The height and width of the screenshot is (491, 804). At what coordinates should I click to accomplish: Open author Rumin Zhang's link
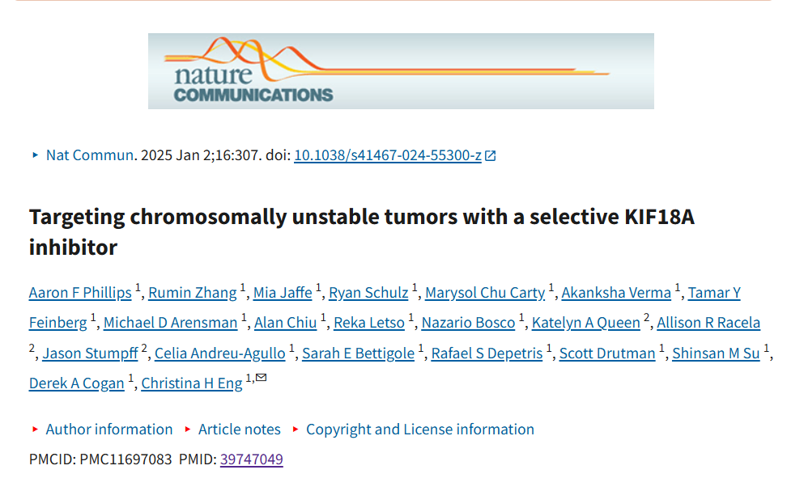[193, 293]
